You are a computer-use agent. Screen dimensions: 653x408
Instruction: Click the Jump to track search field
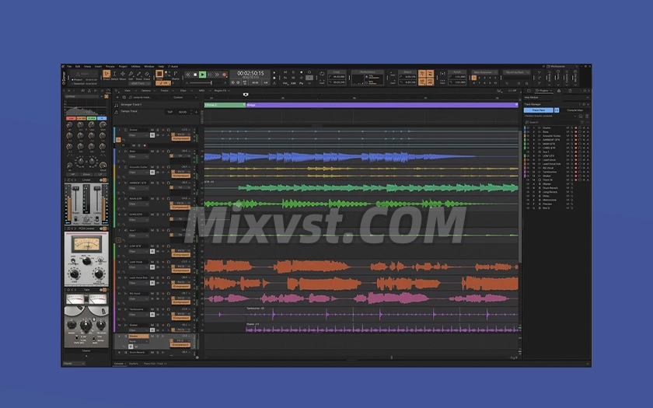click(x=146, y=97)
